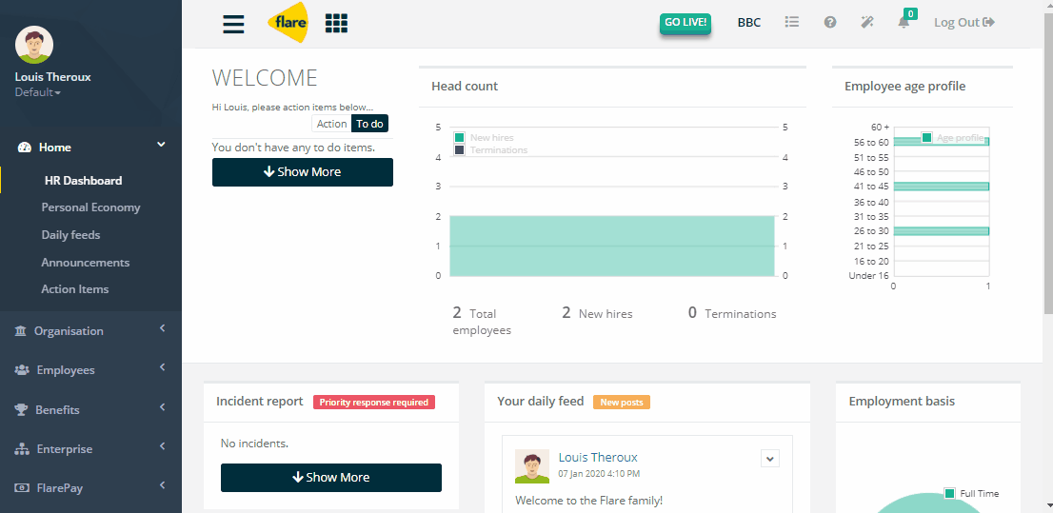Click the 26 to 30 age bar
Image resolution: width=1053 pixels, height=513 pixels.
[941, 231]
